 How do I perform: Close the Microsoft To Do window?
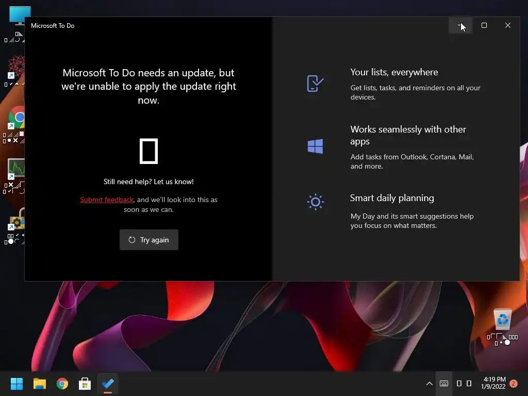pos(508,25)
